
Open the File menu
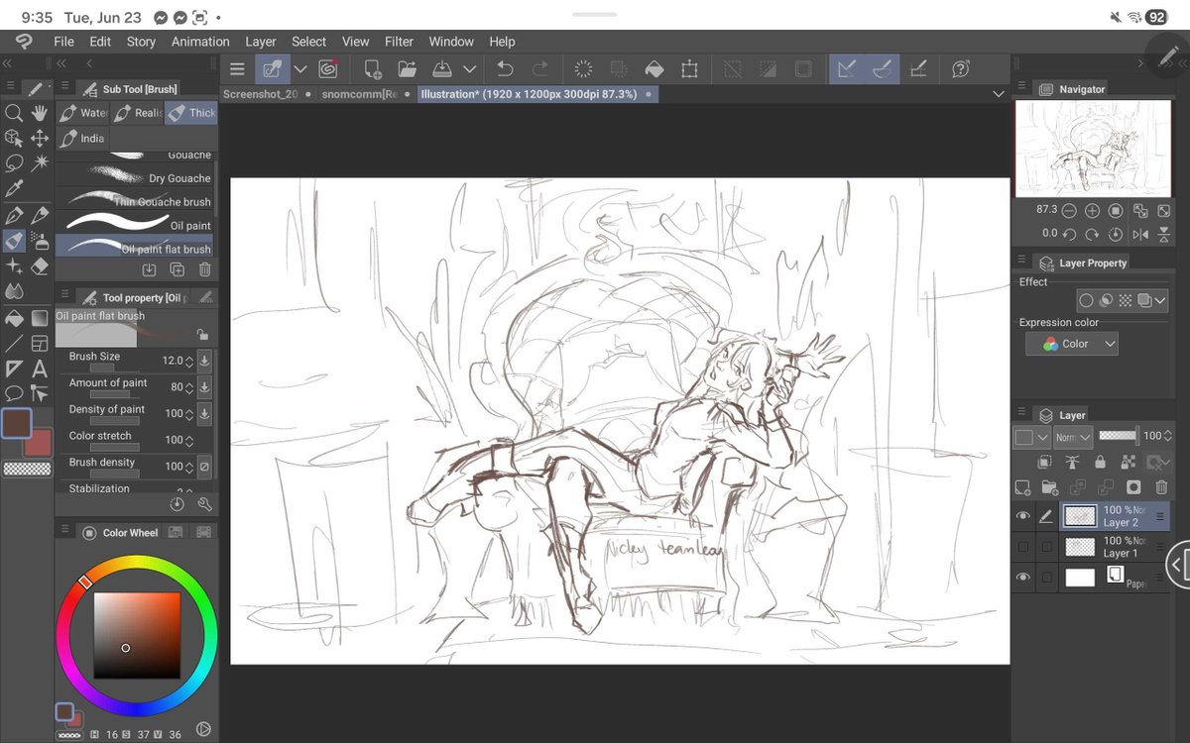click(63, 42)
